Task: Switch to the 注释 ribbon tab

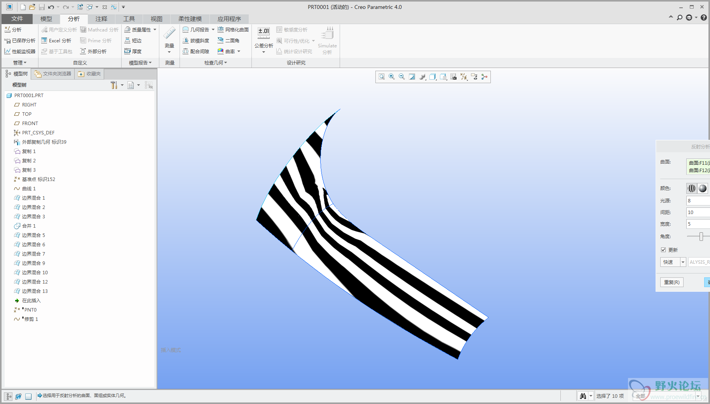Action: click(x=101, y=19)
